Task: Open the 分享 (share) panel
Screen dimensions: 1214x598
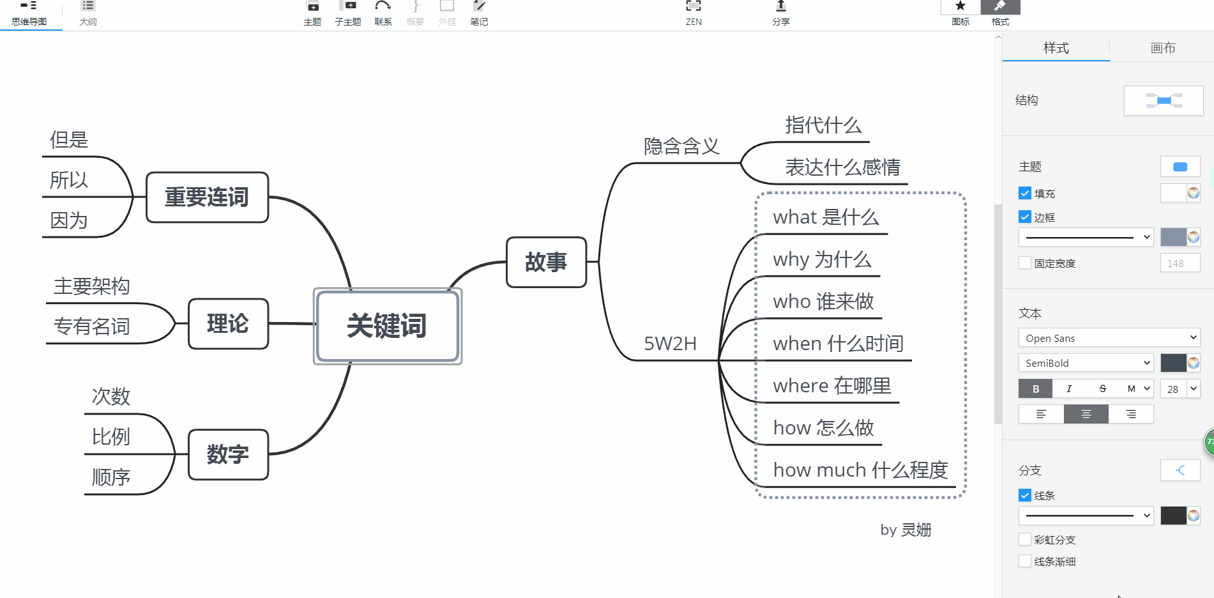Action: 780,11
